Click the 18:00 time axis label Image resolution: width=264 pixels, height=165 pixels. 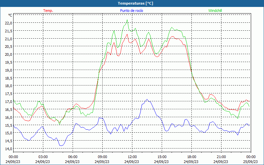[191, 157]
